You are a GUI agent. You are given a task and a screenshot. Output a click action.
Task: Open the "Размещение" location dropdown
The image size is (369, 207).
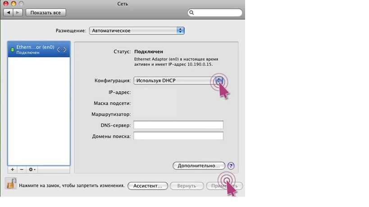point(137,31)
